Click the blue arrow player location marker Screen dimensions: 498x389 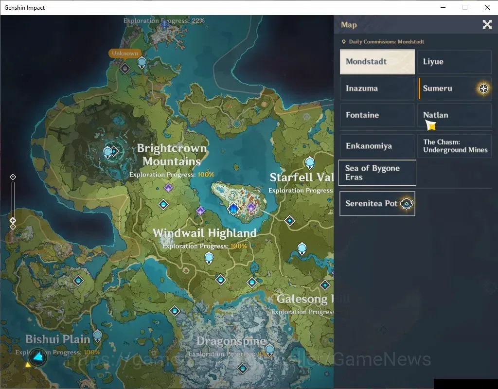coord(38,357)
